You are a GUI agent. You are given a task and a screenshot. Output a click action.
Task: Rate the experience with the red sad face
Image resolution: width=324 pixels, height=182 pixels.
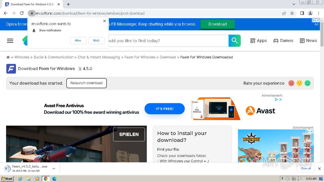(291, 83)
